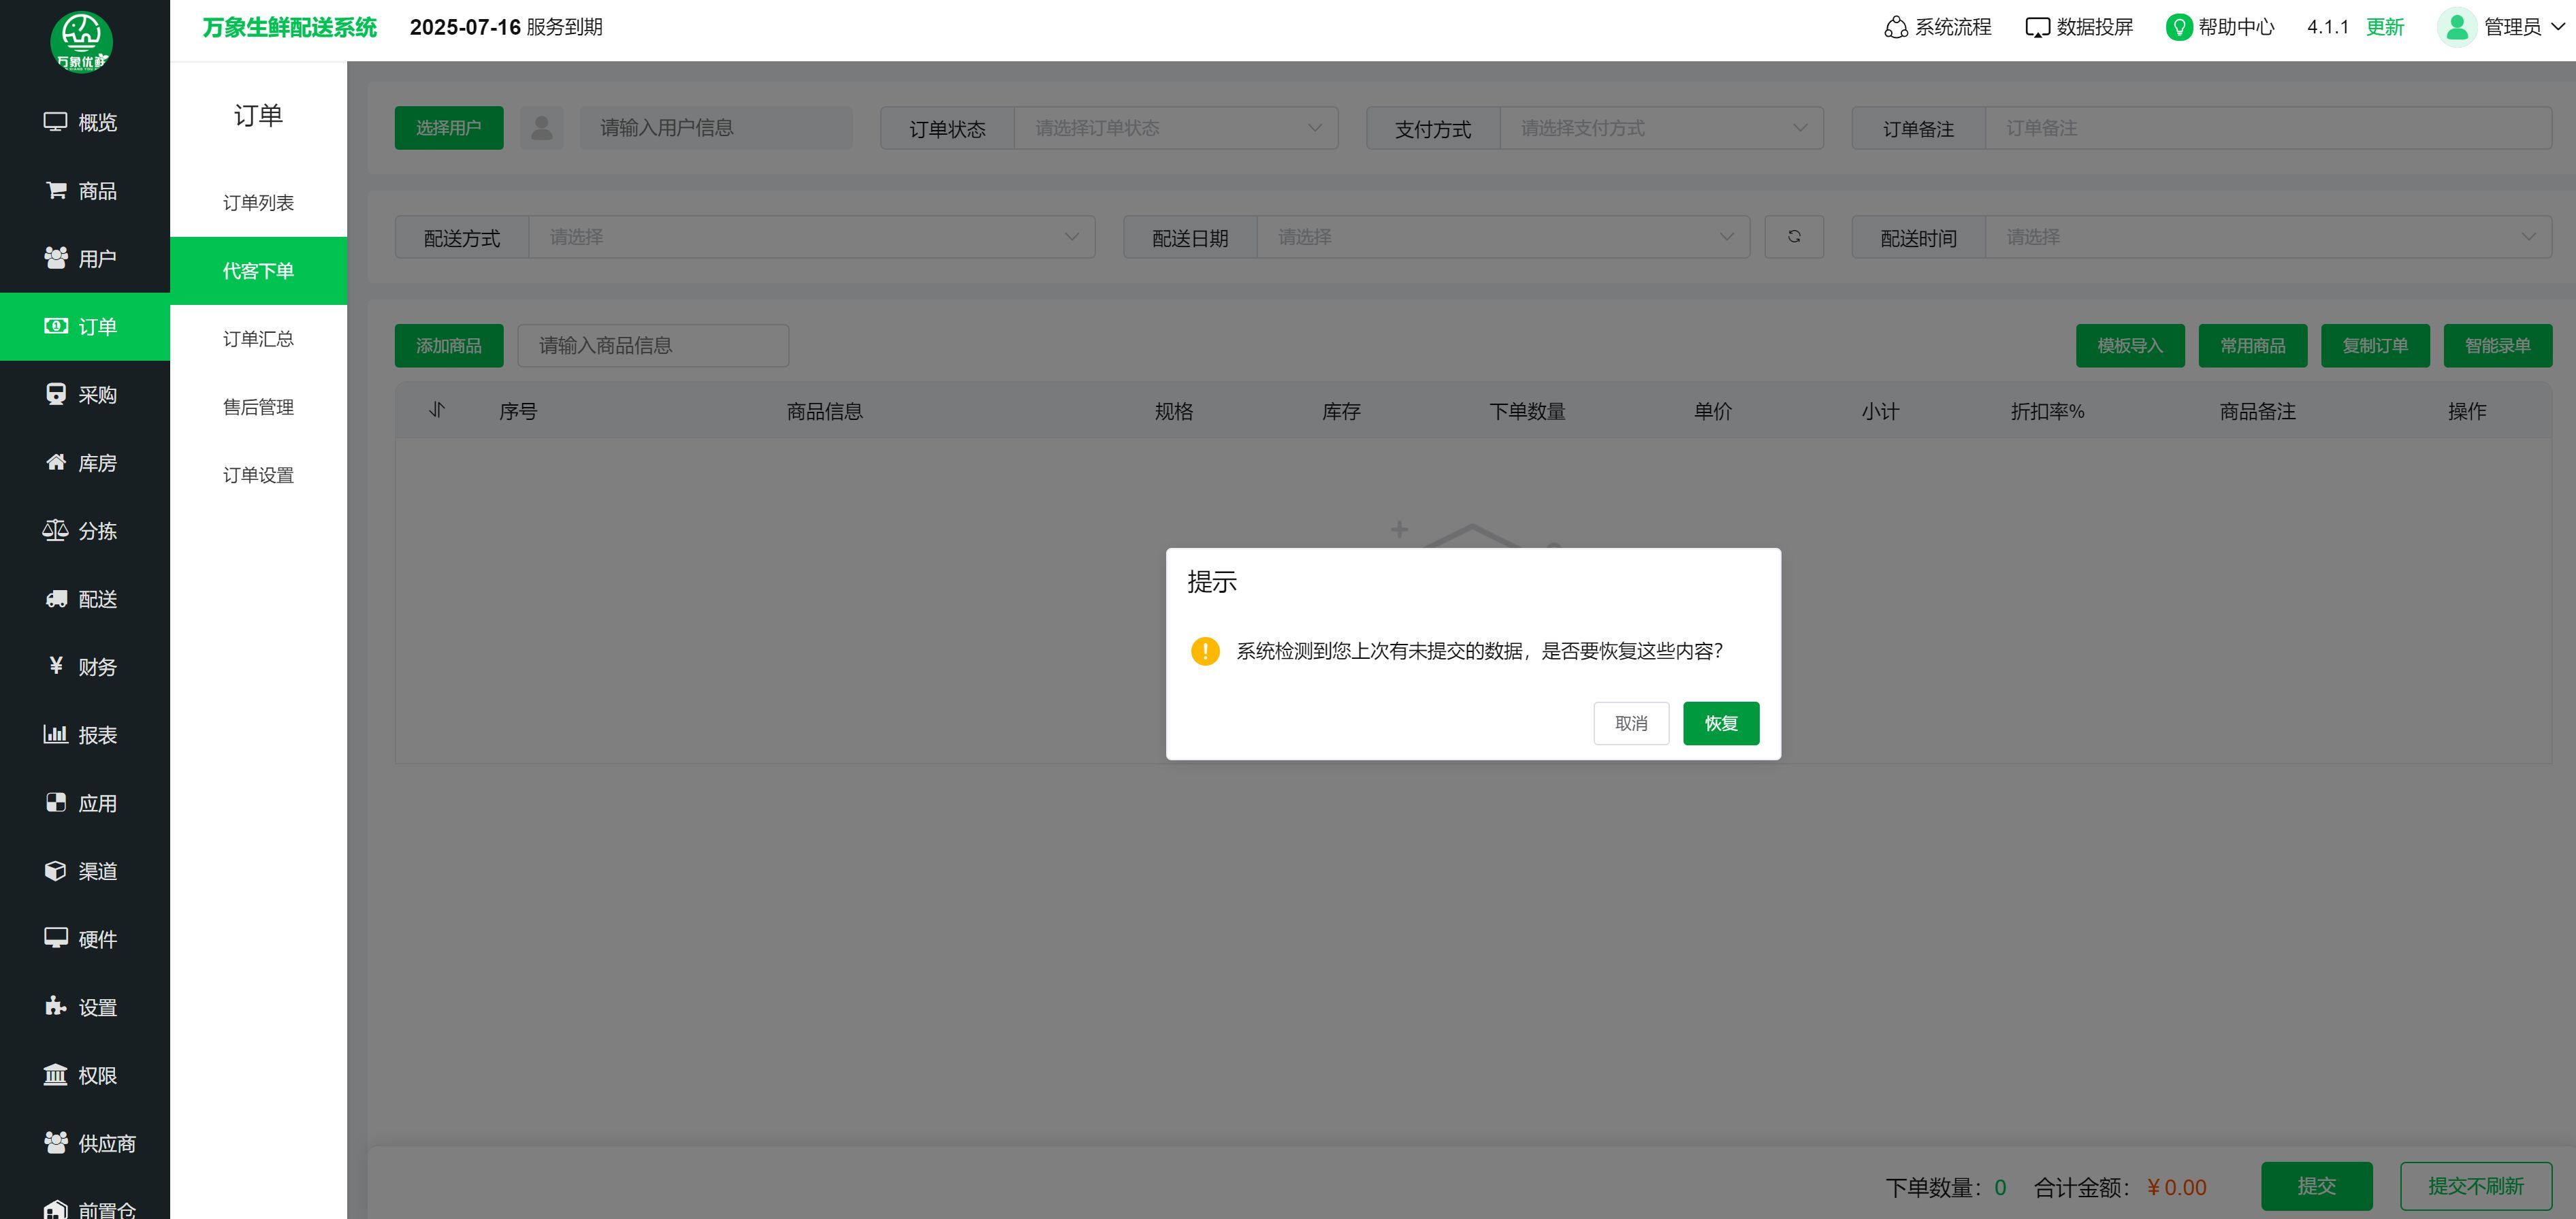This screenshot has width=2576, height=1219.
Task: Open 商品 shopping cart sidebar item
Action: (56, 190)
